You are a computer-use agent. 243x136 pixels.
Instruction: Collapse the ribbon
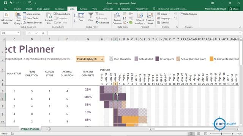240,27
